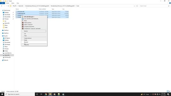Open the Video folder under Quick access
The width and height of the screenshot is (171, 96).
click(6, 27)
